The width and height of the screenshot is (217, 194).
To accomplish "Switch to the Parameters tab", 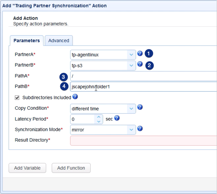I will coord(27,41).
